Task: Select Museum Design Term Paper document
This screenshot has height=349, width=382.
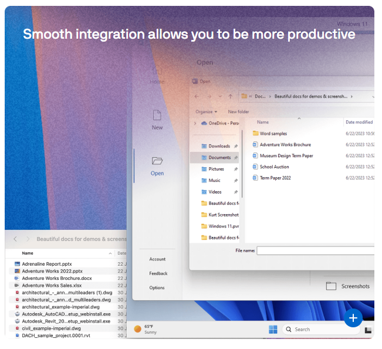Action: pyautogui.click(x=283, y=155)
